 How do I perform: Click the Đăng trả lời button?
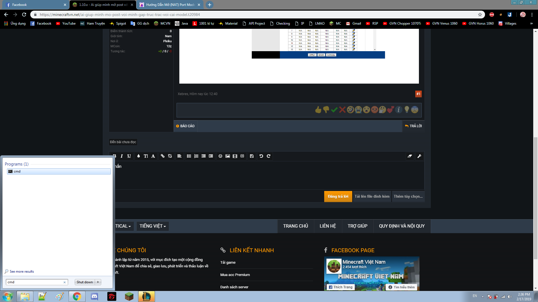point(338,196)
